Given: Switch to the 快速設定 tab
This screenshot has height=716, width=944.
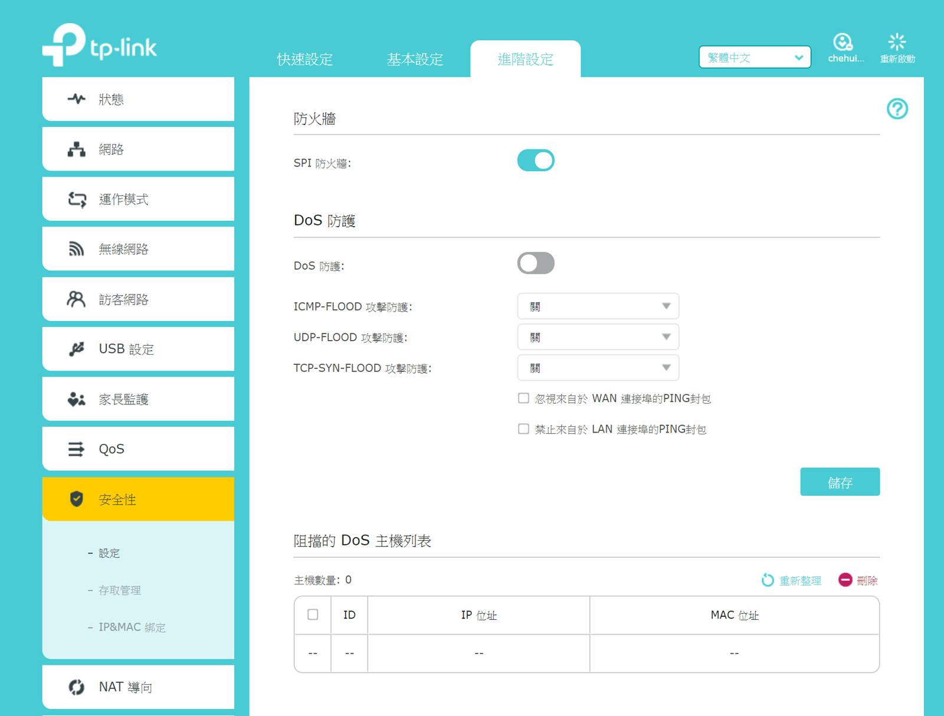Looking at the screenshot, I should click(x=303, y=59).
